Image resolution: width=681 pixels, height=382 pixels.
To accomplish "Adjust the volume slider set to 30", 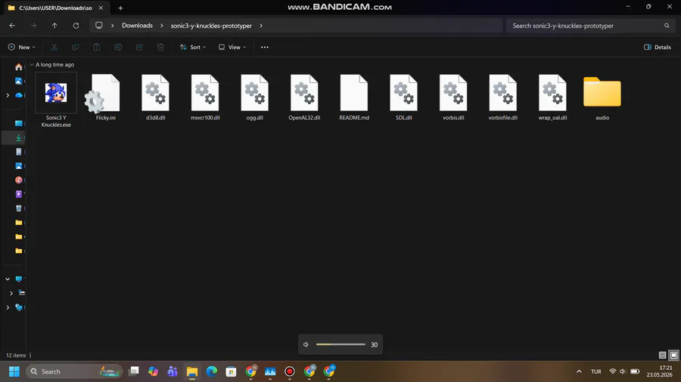I will (341, 344).
